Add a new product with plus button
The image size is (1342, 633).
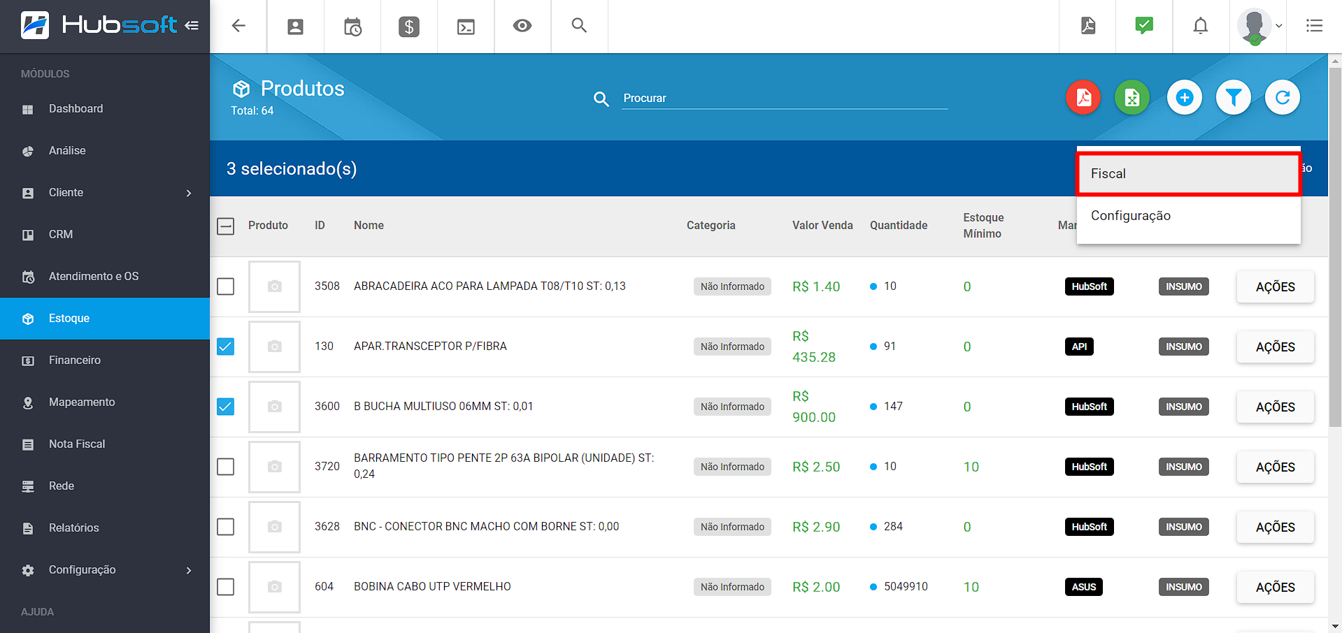pos(1185,97)
